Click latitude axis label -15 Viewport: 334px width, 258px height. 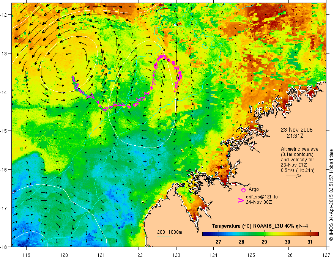tap(4, 131)
